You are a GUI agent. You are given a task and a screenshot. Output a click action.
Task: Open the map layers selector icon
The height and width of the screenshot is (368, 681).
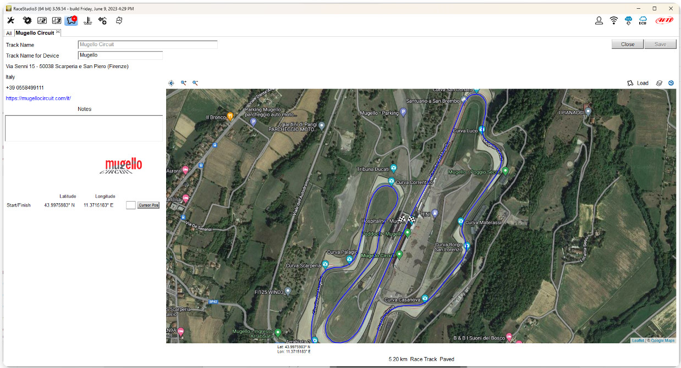[659, 83]
